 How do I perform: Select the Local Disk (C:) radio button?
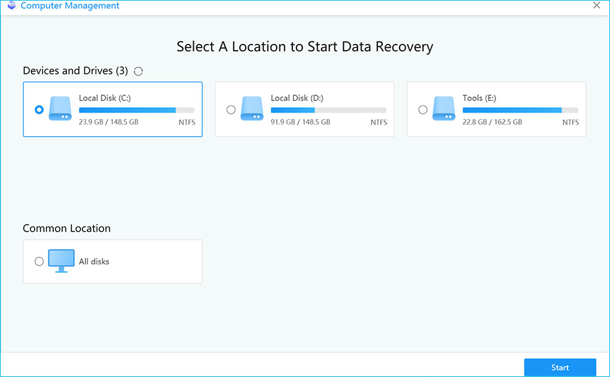[x=39, y=109]
